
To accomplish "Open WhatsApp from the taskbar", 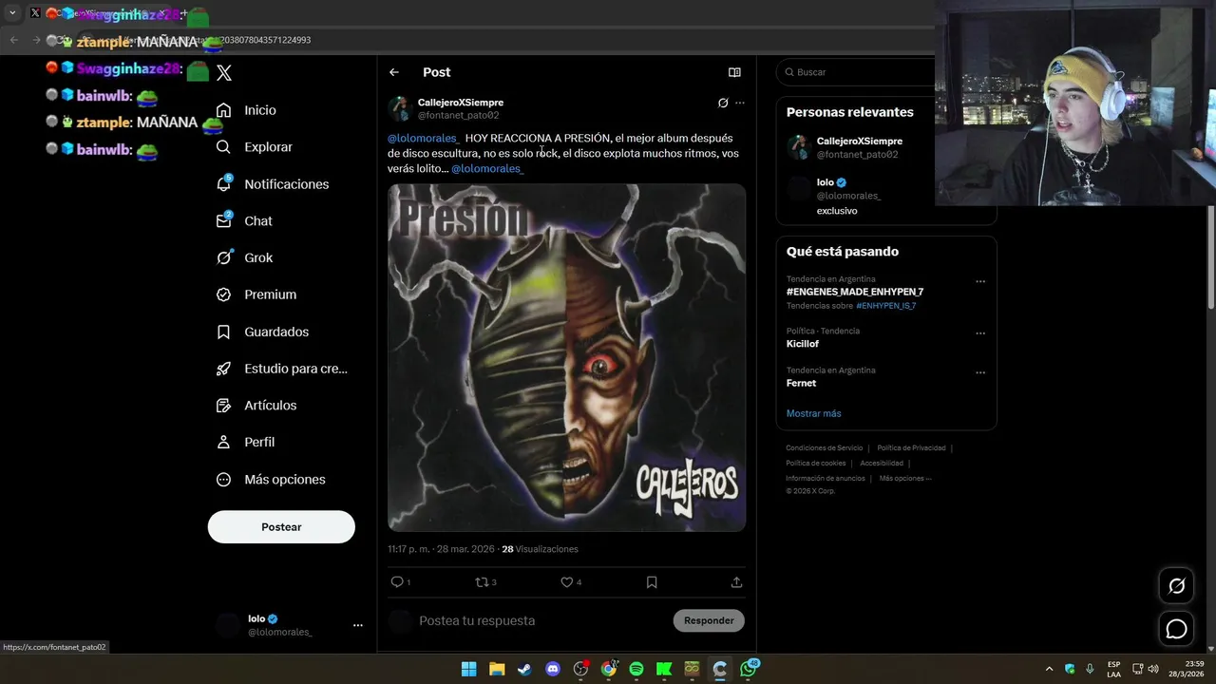I will coord(749,669).
